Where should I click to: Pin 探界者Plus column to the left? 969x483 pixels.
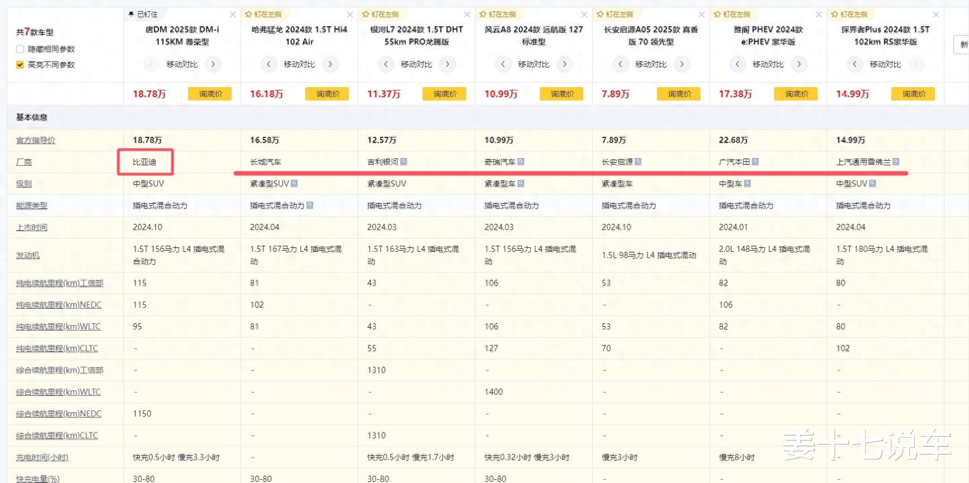point(849,15)
